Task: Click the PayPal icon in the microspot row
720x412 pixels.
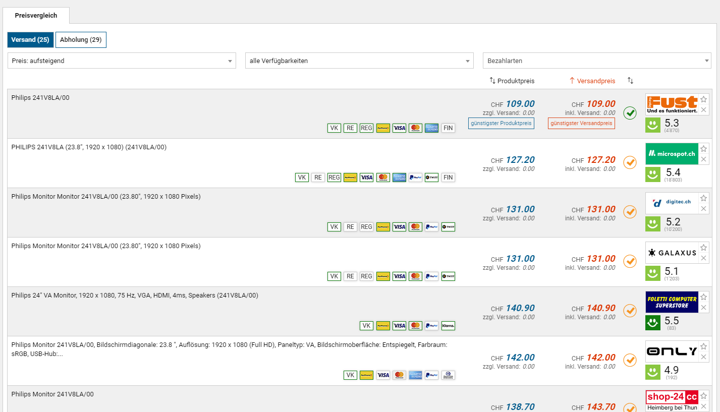Action: 415,178
